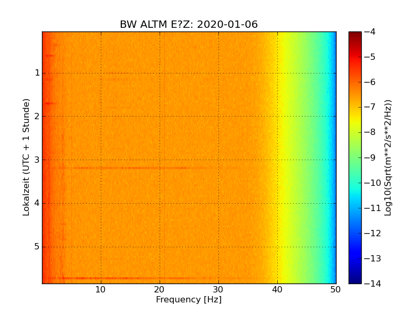Image resolution: width=420 pixels, height=315 pixels.
Task: Click the colorbar tick label −14
Action: tap(373, 283)
